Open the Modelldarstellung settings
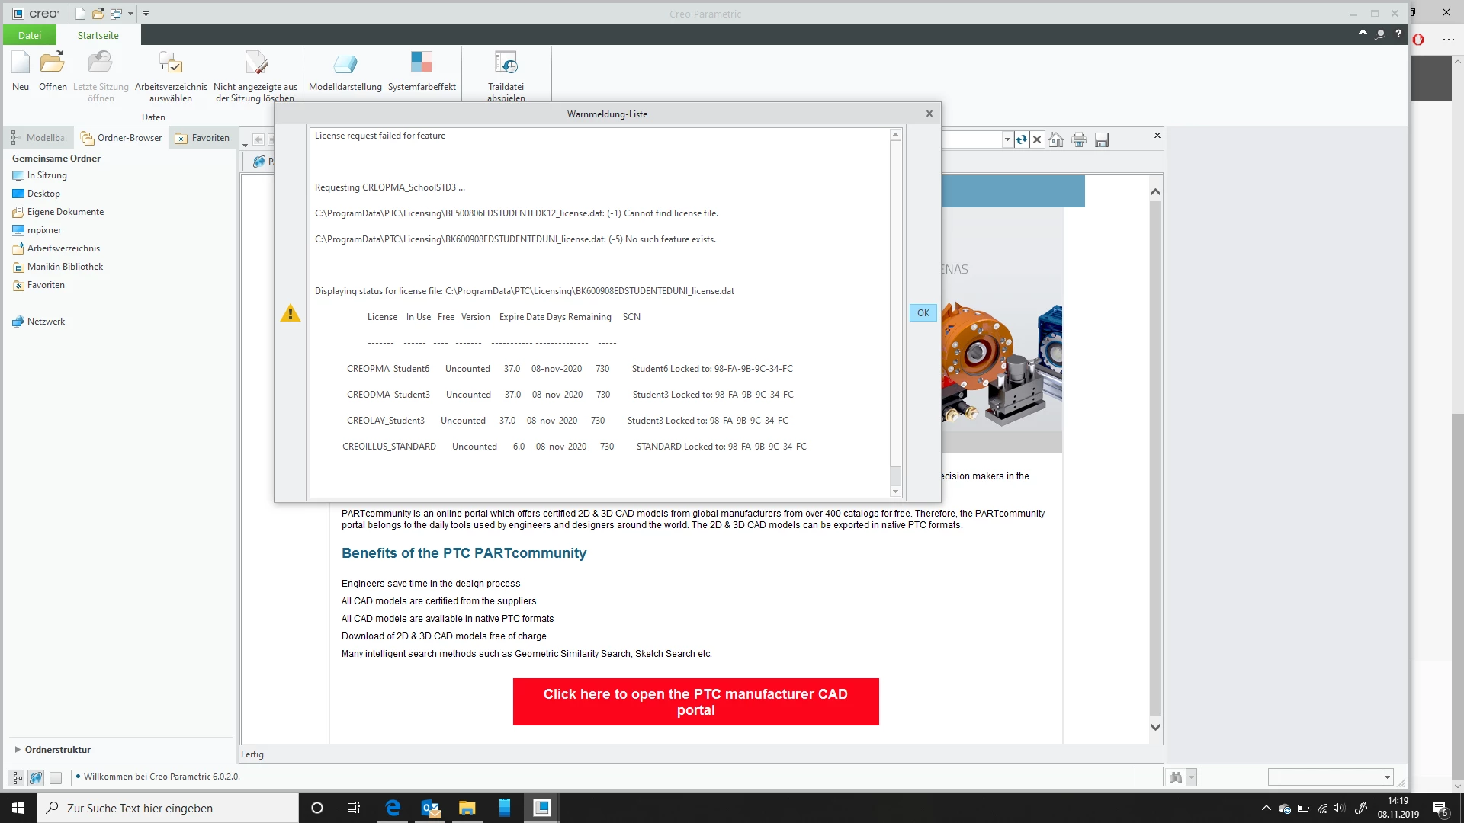 (x=345, y=64)
